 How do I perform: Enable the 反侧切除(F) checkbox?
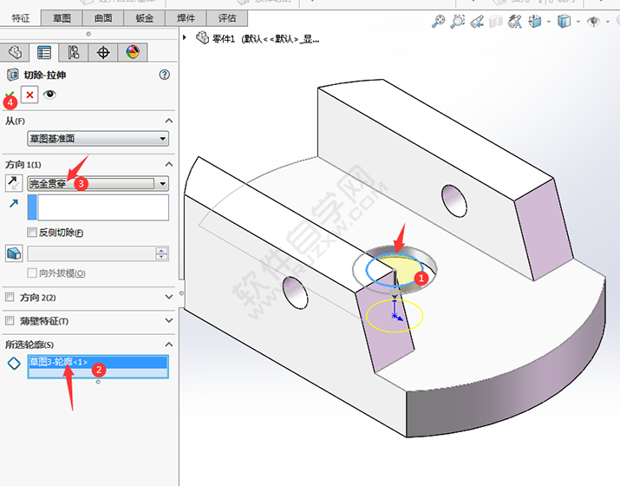pos(32,233)
